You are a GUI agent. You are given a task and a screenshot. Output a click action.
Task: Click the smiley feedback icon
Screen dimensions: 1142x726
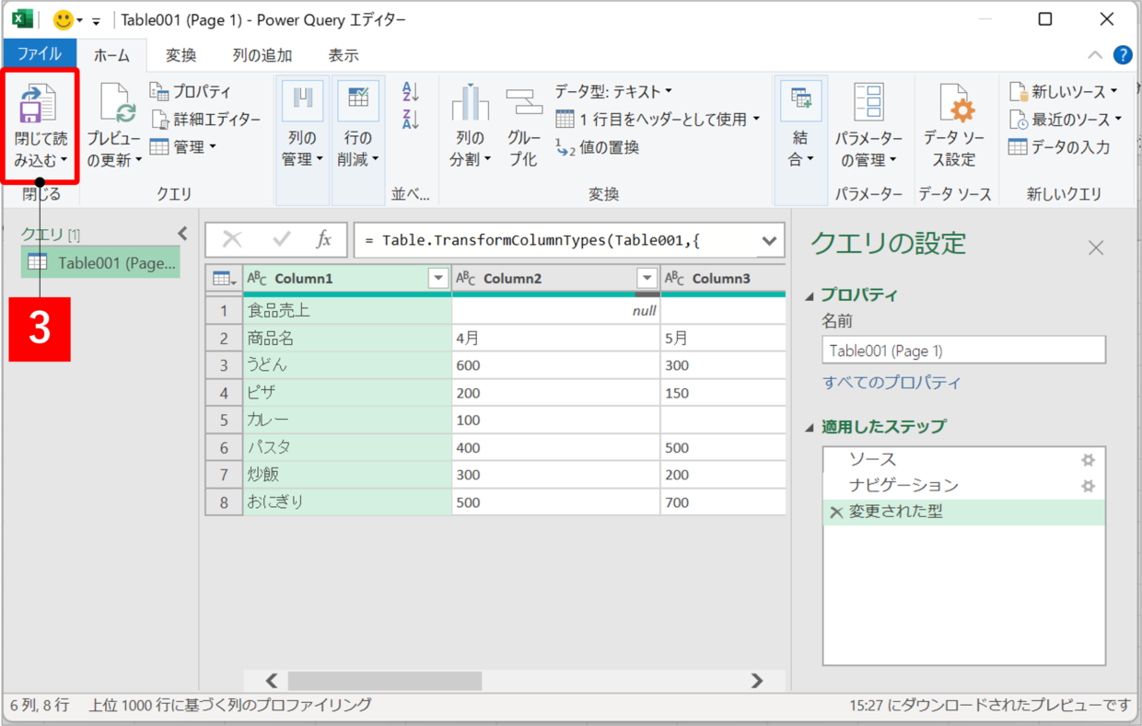click(64, 19)
